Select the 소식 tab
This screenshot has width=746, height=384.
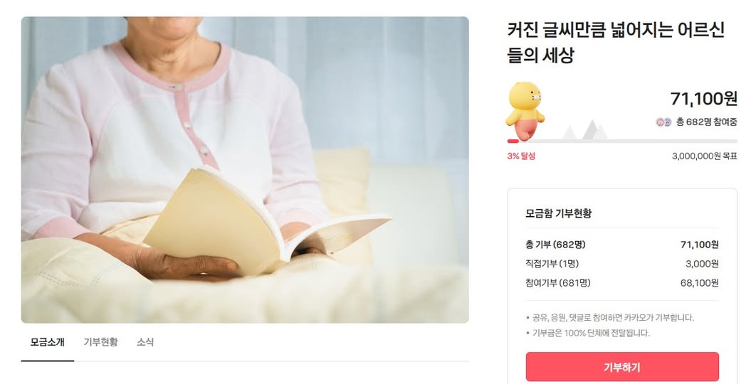145,342
